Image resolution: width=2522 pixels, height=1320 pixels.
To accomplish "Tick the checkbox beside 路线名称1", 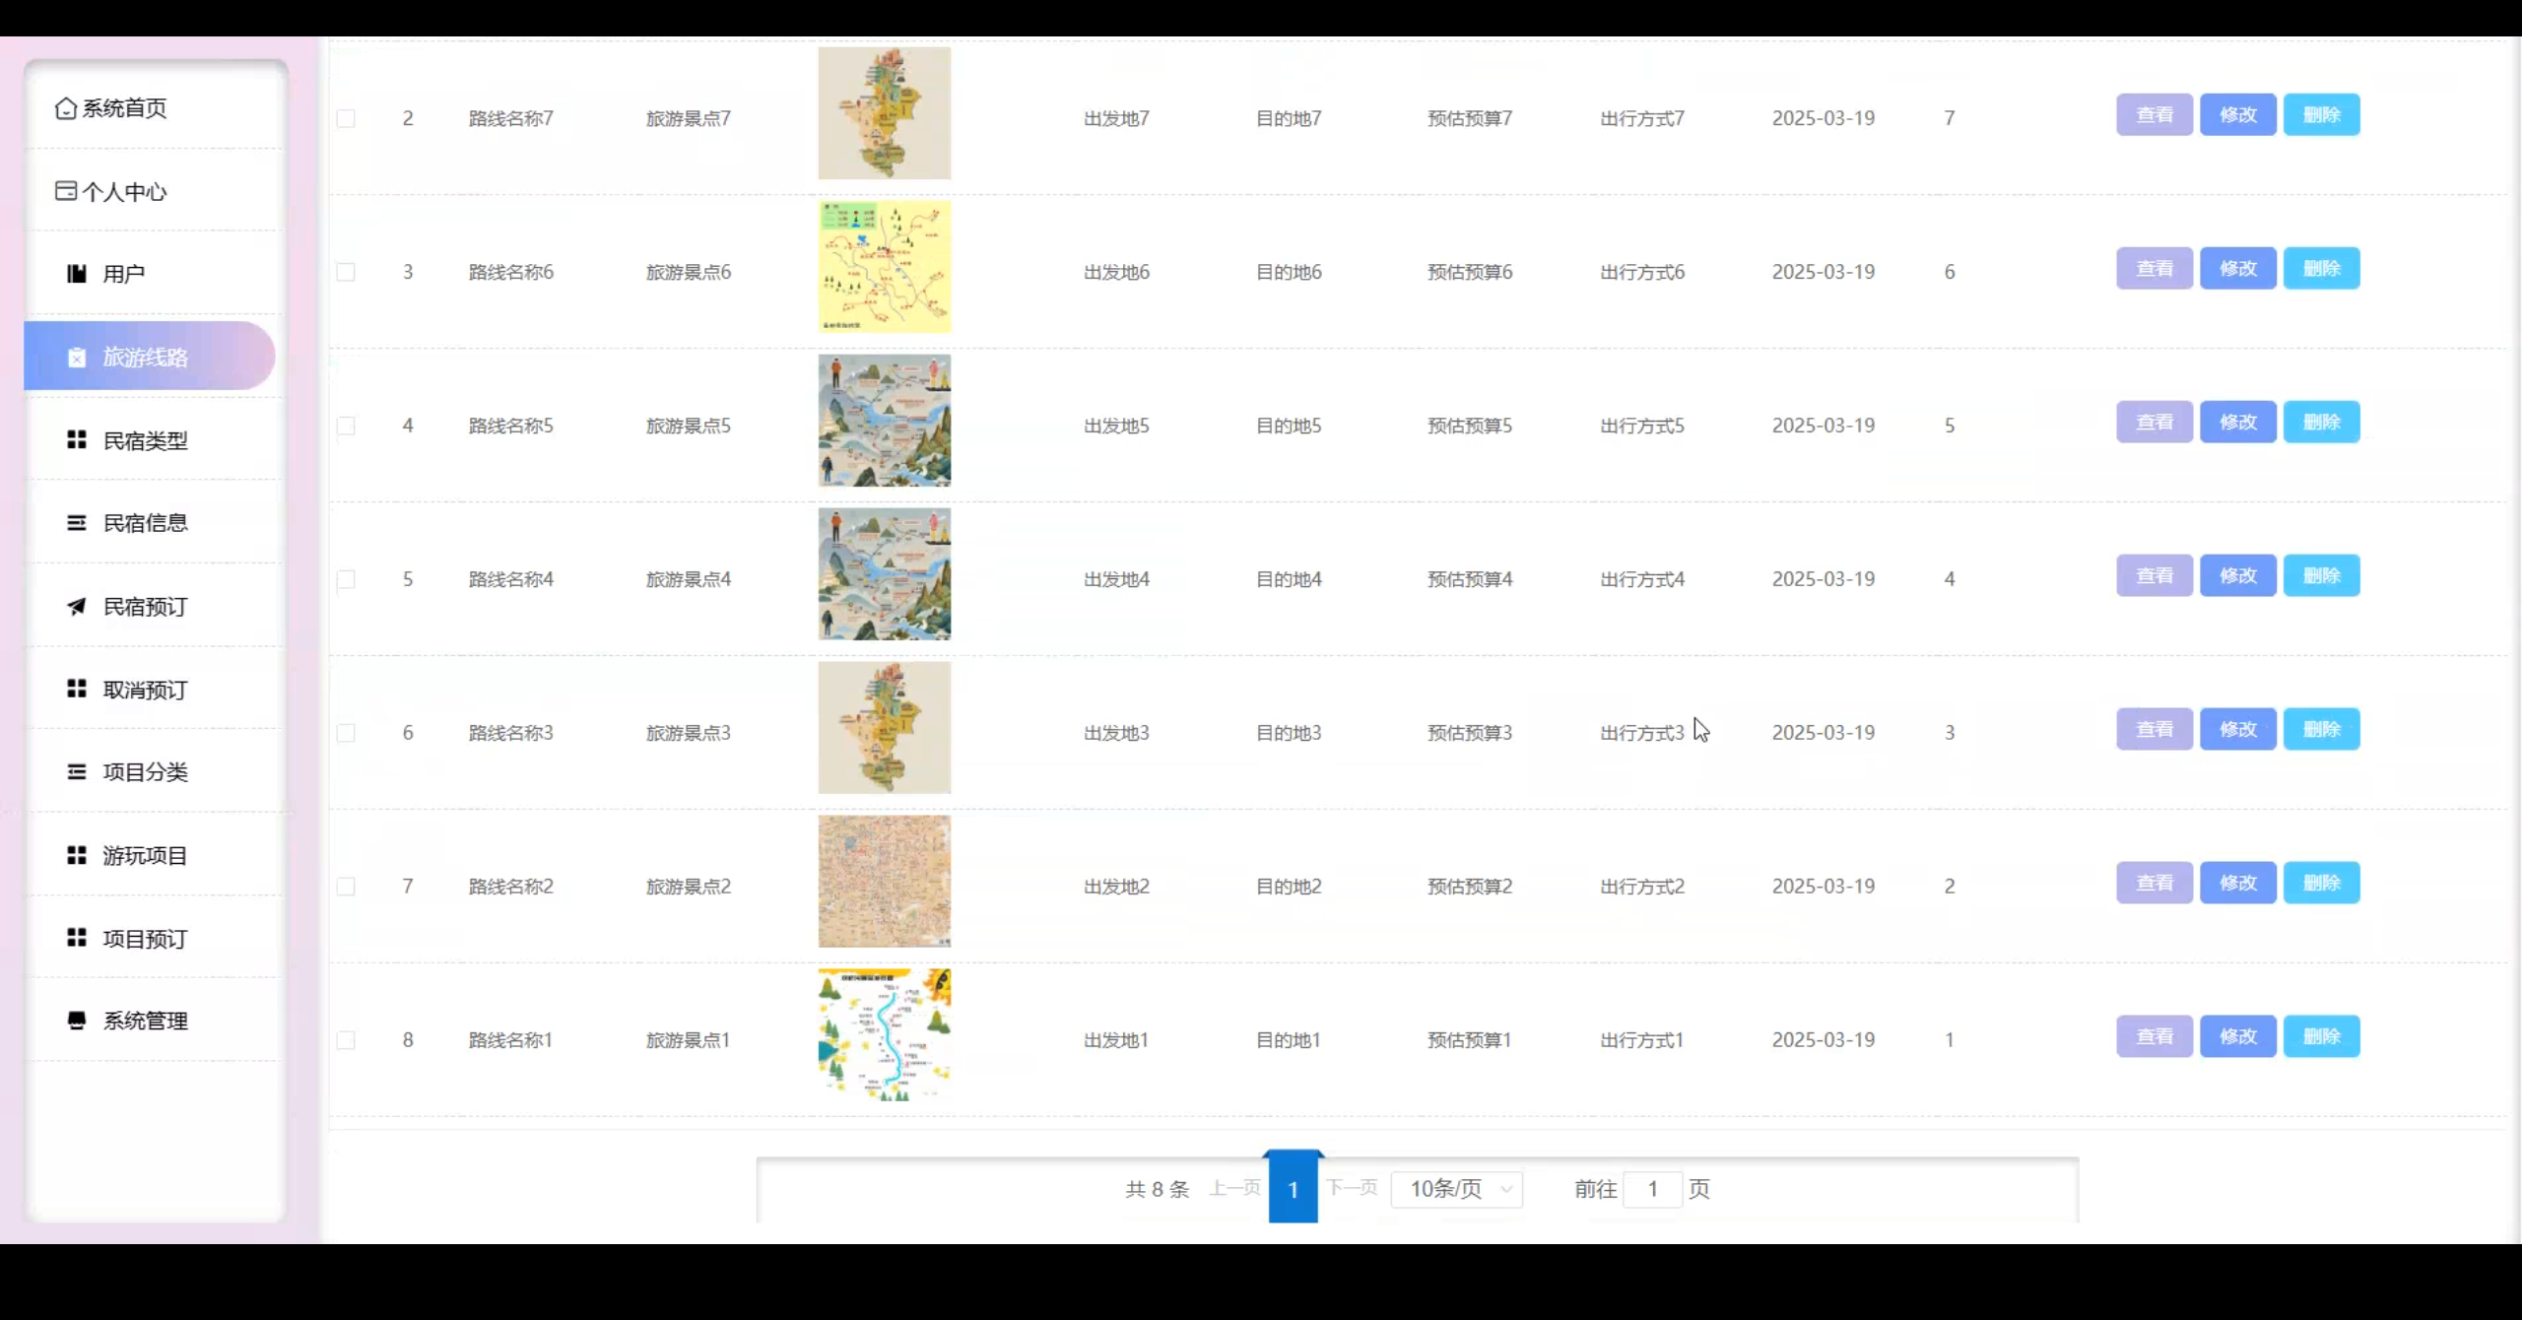I will 346,1039.
